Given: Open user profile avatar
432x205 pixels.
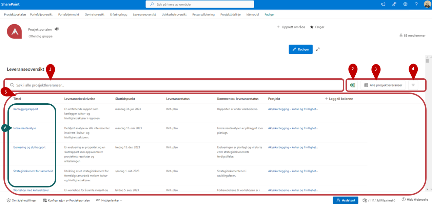Looking at the screenshot, I should [x=427, y=4].
